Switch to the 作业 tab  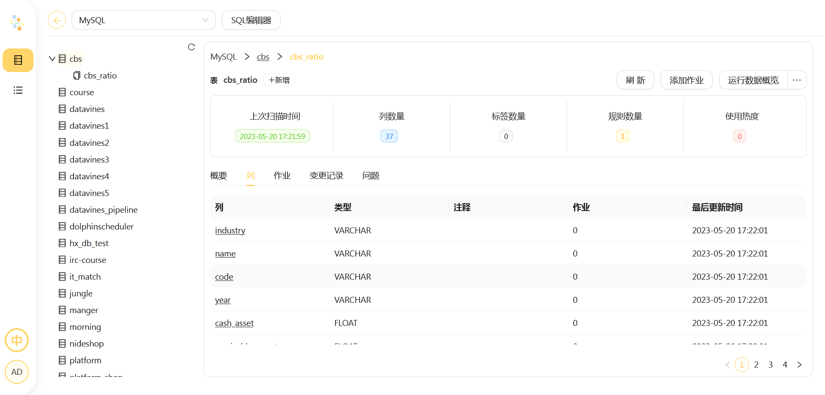(x=282, y=175)
